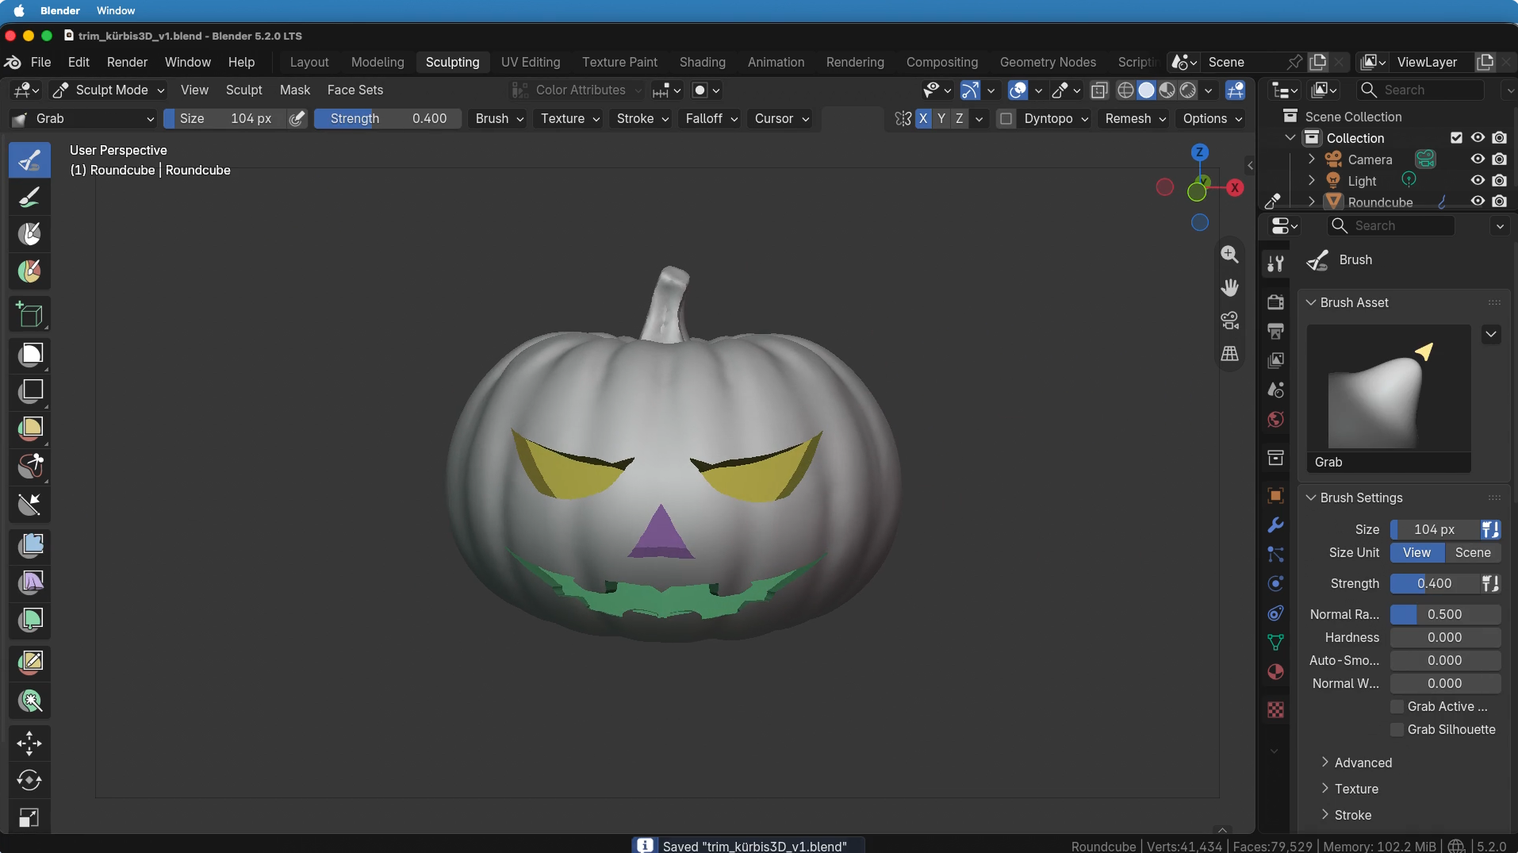This screenshot has width=1518, height=853.
Task: Click the Grab brush asset thumbnail
Action: [x=1389, y=398]
